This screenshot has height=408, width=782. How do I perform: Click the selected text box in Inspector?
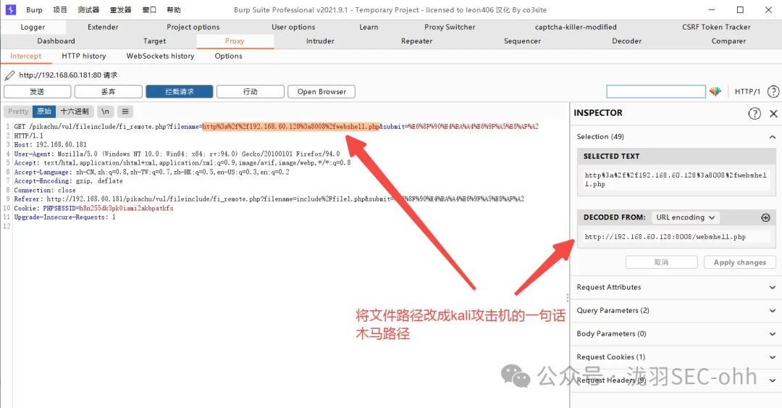[x=676, y=180]
